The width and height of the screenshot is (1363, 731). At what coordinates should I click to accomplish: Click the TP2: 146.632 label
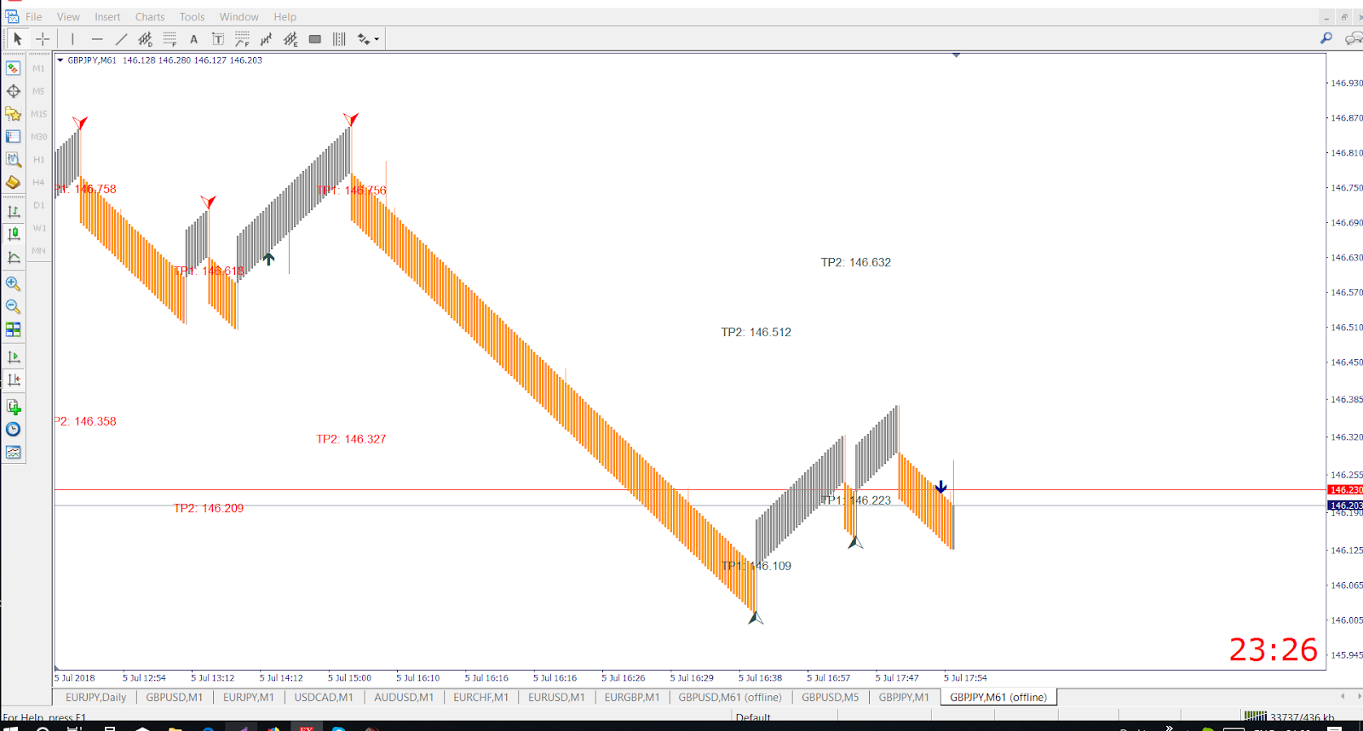click(856, 262)
